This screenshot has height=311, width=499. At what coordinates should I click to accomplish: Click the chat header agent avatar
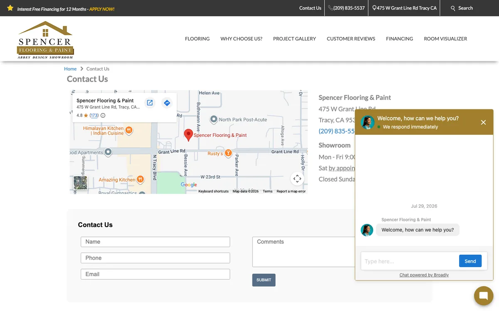[368, 122]
